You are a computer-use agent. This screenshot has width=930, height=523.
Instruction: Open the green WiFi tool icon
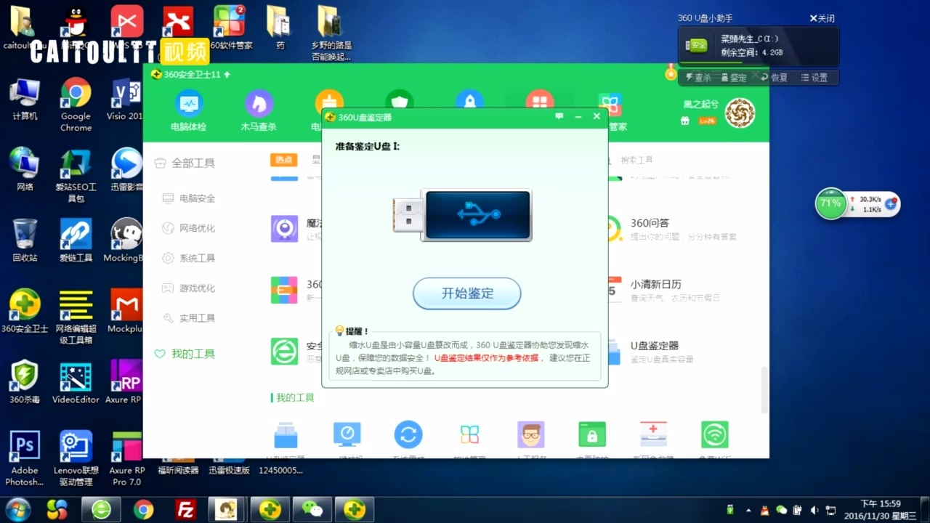coord(715,435)
